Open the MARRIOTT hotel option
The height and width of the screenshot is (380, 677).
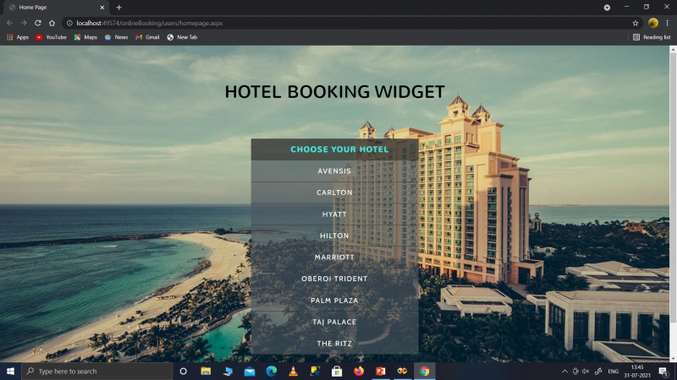334,258
